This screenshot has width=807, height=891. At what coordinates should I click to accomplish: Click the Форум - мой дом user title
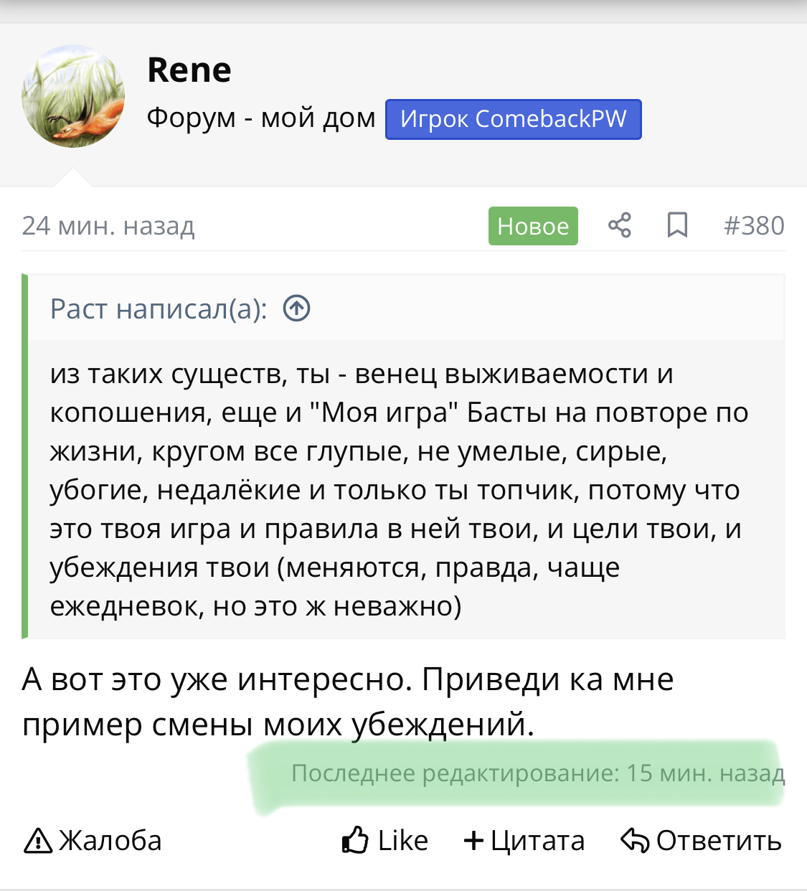pyautogui.click(x=261, y=118)
